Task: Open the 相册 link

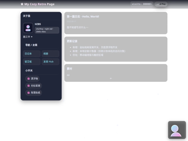Action: click(50, 54)
